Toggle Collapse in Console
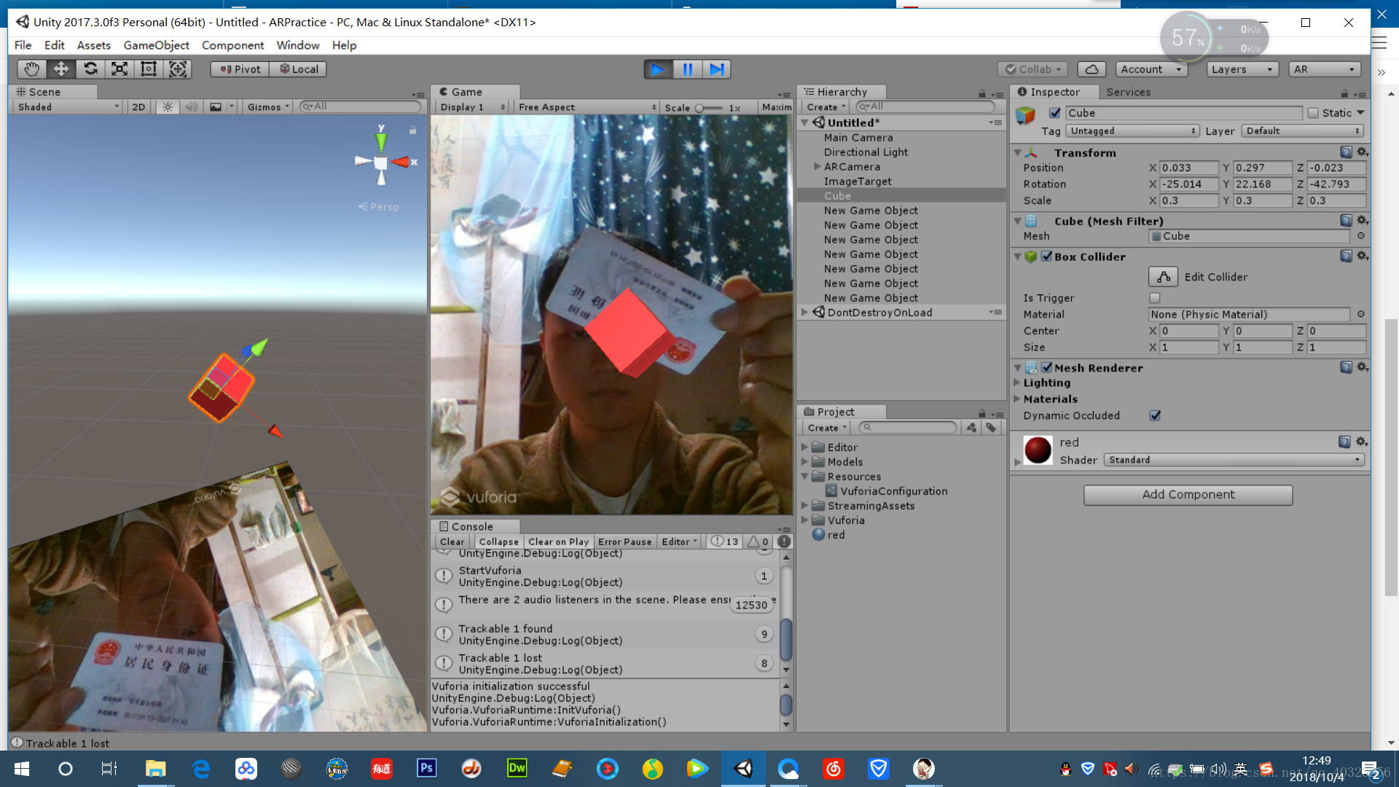This screenshot has width=1399, height=787. [x=498, y=541]
